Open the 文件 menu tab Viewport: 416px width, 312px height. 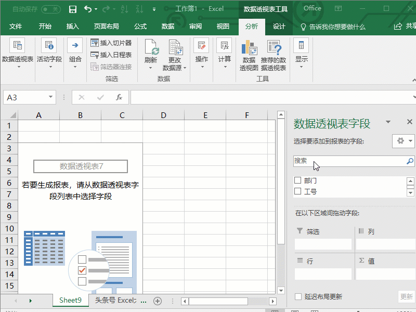(x=16, y=27)
